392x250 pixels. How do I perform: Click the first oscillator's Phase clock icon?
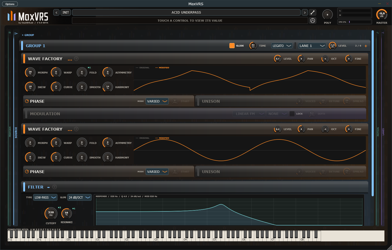click(27, 101)
